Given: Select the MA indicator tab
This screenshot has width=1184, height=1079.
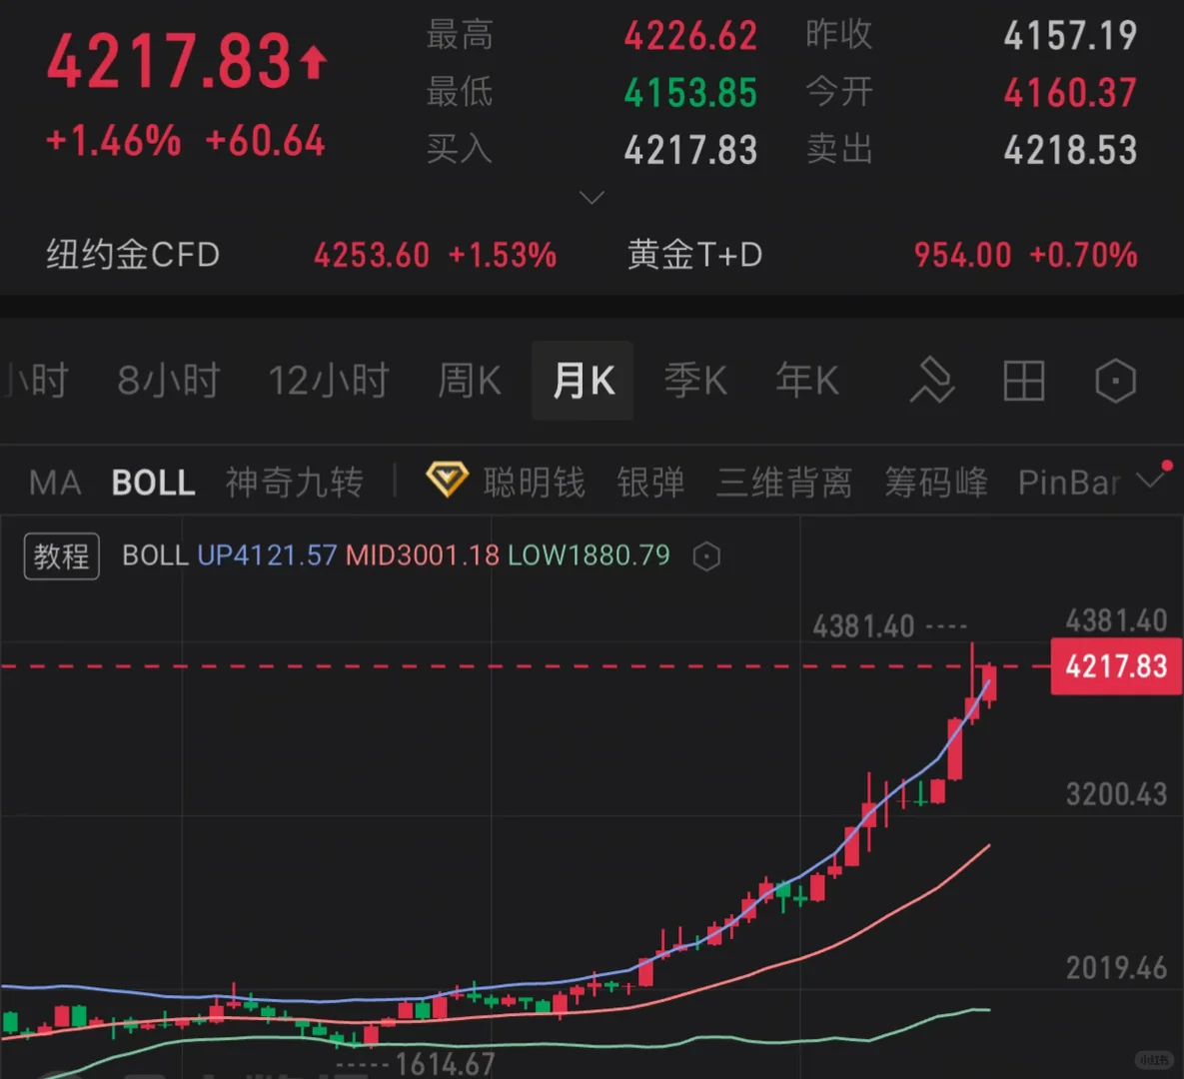Looking at the screenshot, I should click(x=54, y=483).
